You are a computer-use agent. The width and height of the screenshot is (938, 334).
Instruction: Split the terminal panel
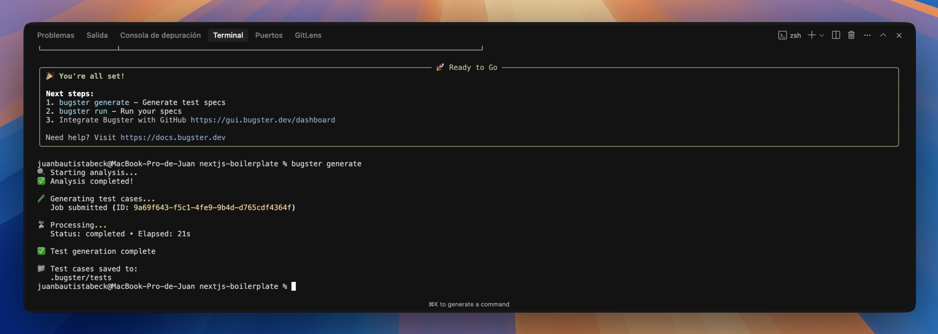tap(836, 35)
